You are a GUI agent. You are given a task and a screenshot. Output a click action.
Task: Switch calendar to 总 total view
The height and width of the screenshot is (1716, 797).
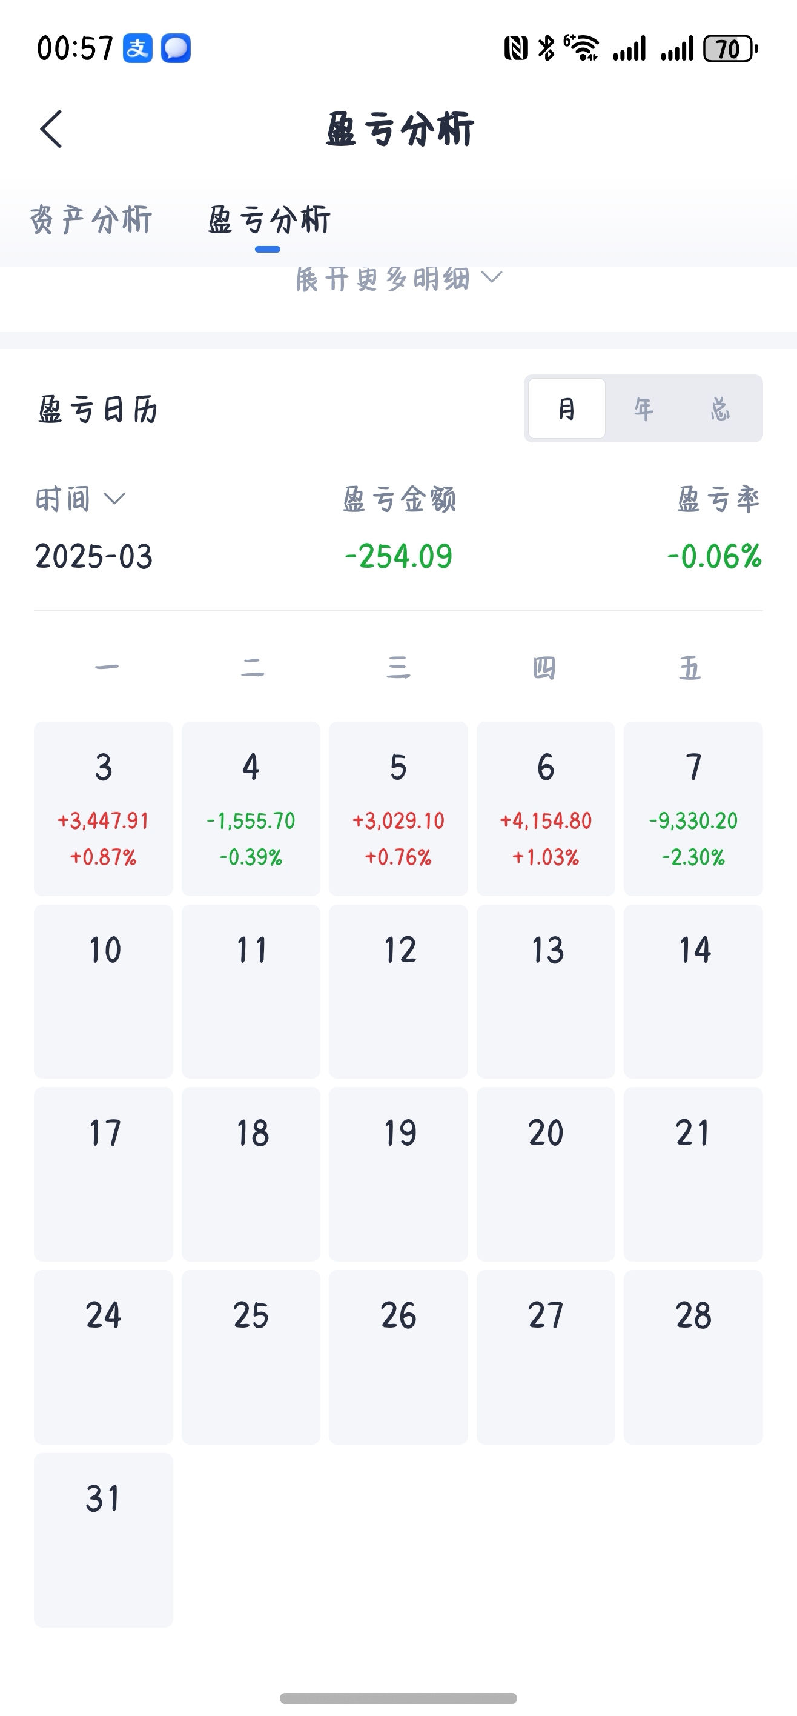719,408
